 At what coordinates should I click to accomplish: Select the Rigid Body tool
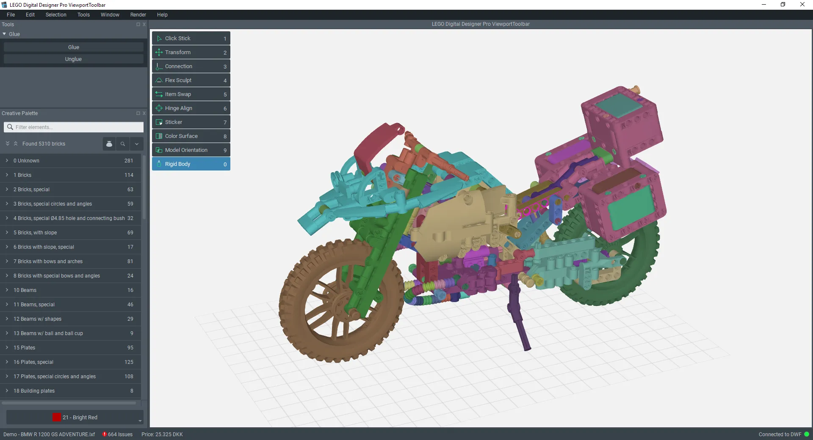[x=191, y=164]
